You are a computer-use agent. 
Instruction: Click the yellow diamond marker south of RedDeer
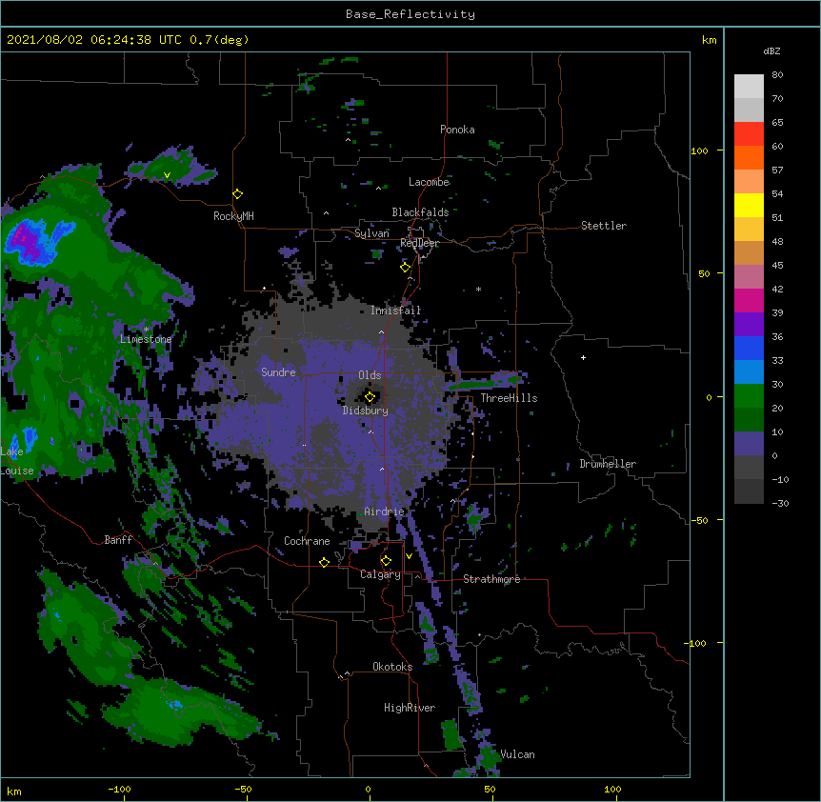(405, 268)
